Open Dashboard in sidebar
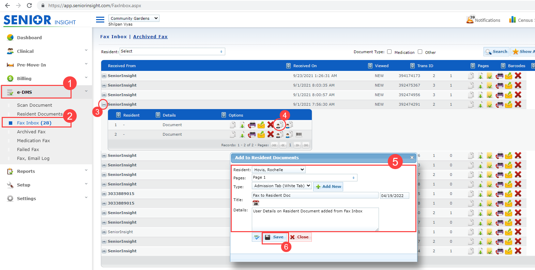535x270 pixels. [29, 37]
